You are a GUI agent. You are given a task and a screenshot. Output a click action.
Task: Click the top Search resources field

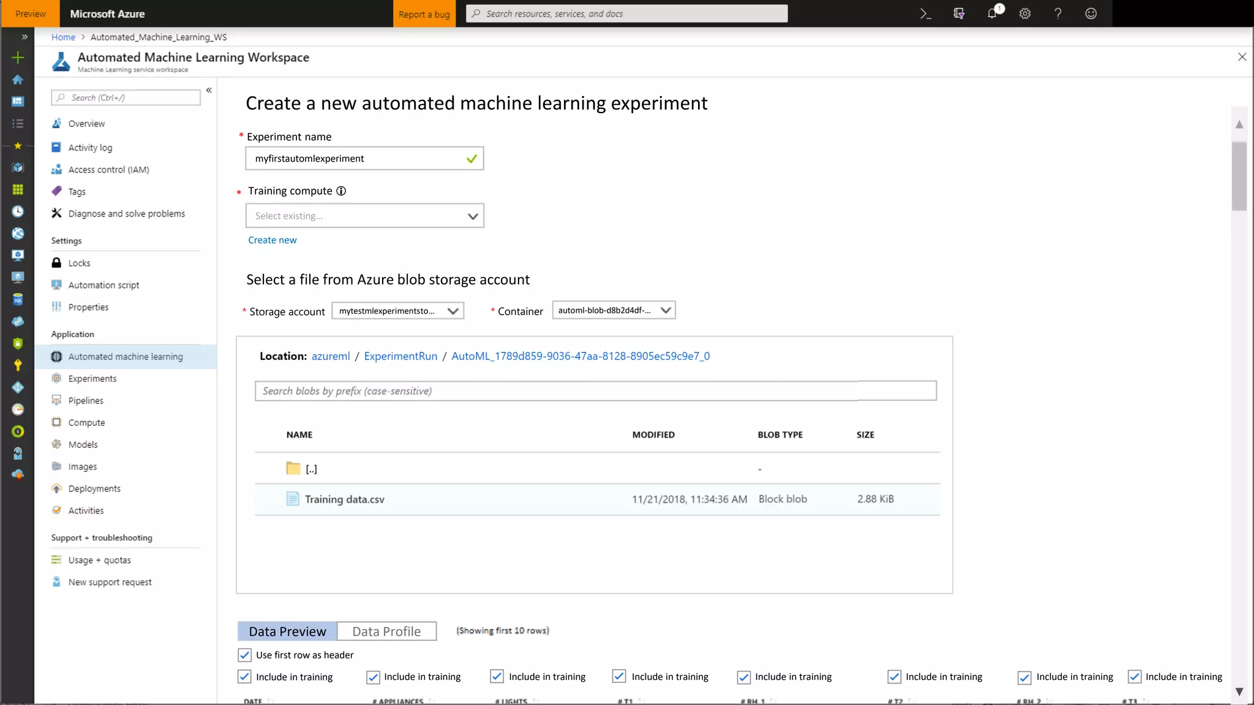627,13
